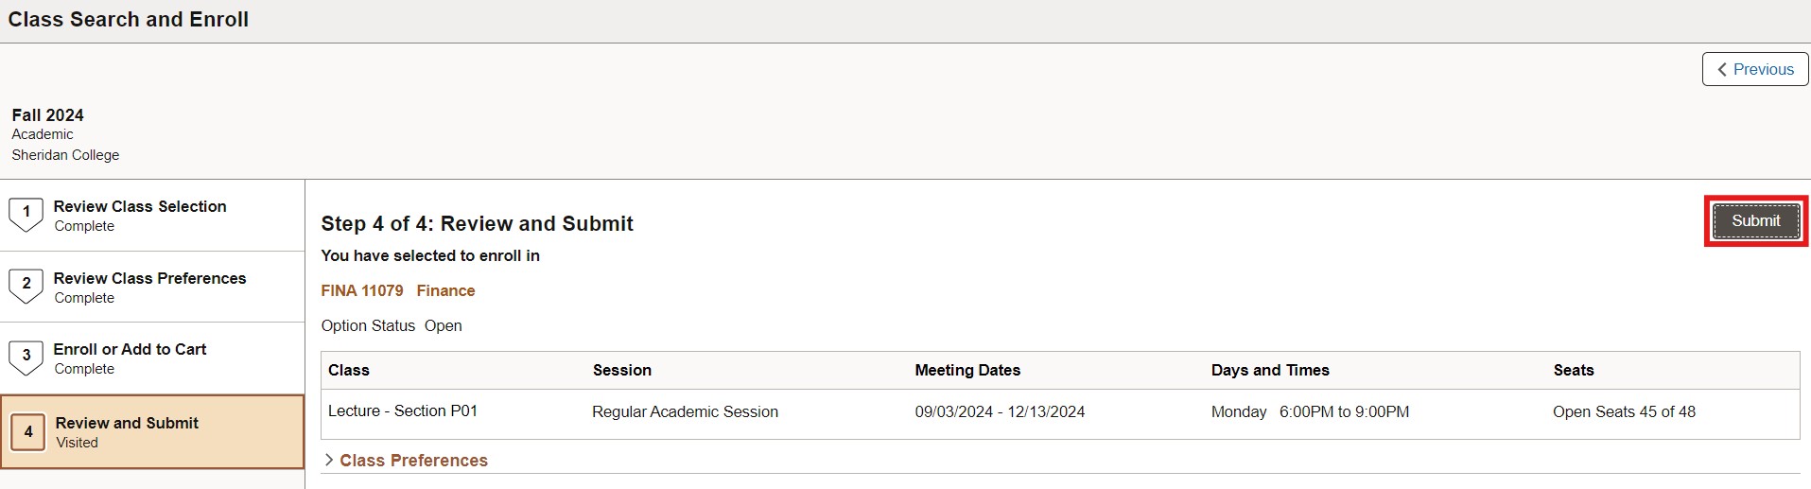Go to Enroll or Add to Cart step
Image resolution: width=1811 pixels, height=489 pixels.
(x=130, y=349)
